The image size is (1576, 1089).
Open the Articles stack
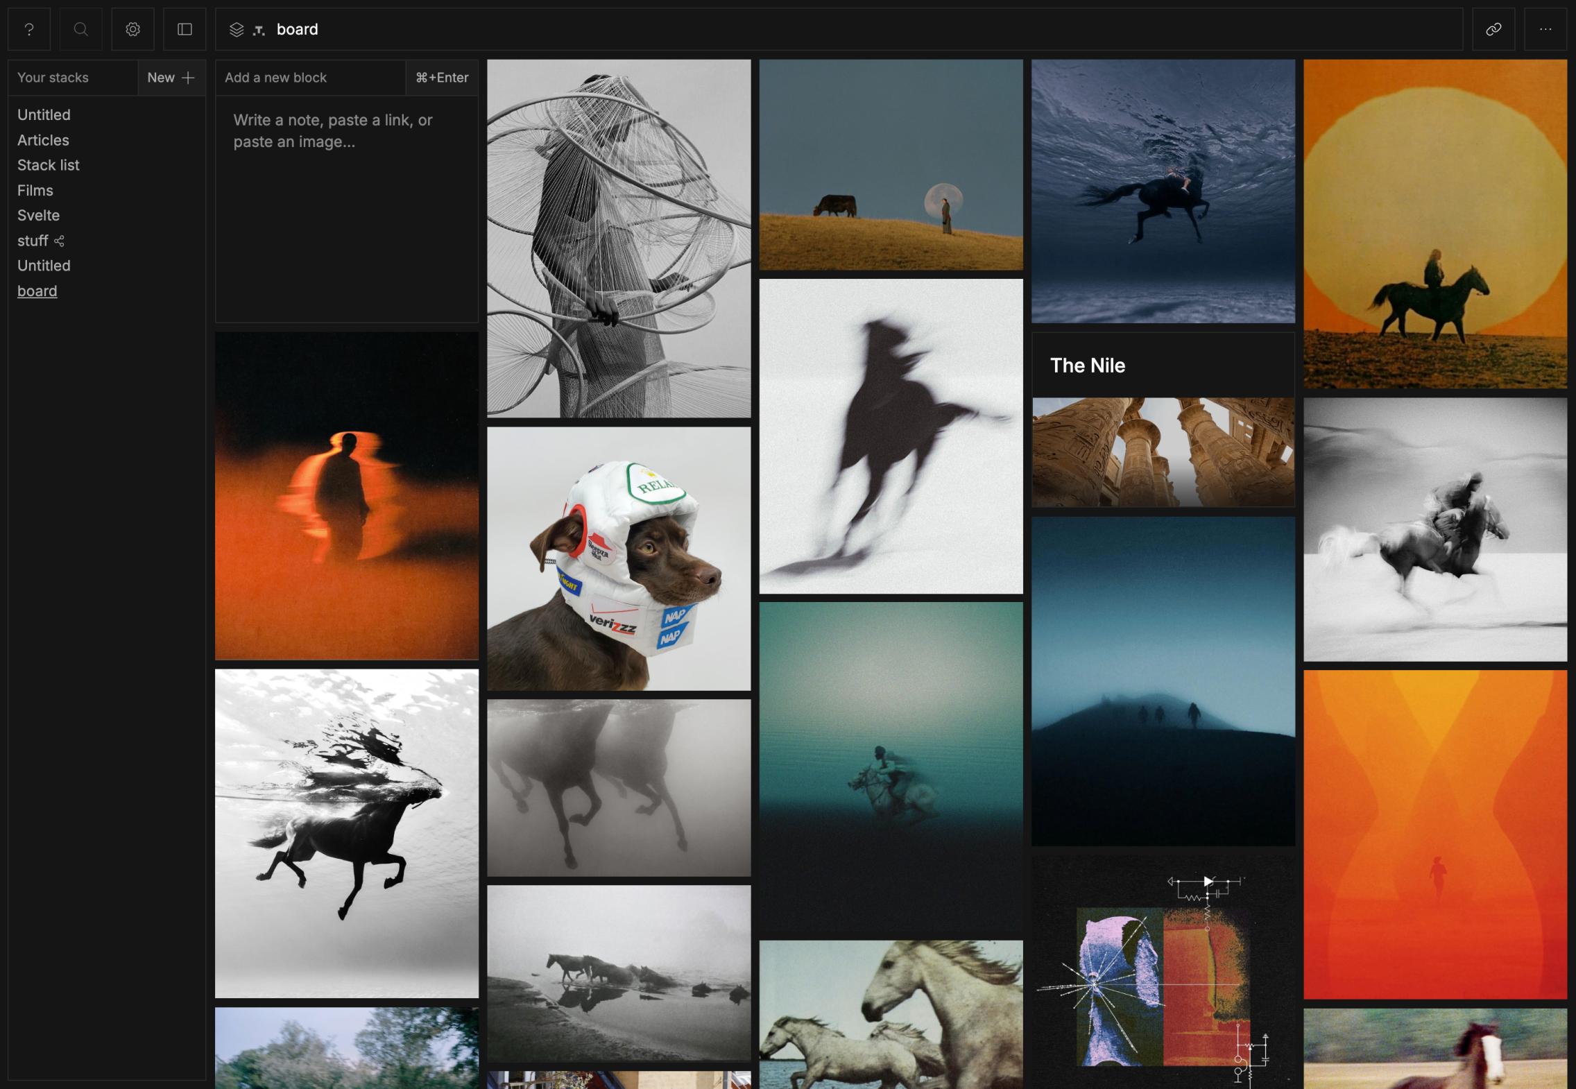pyautogui.click(x=43, y=140)
